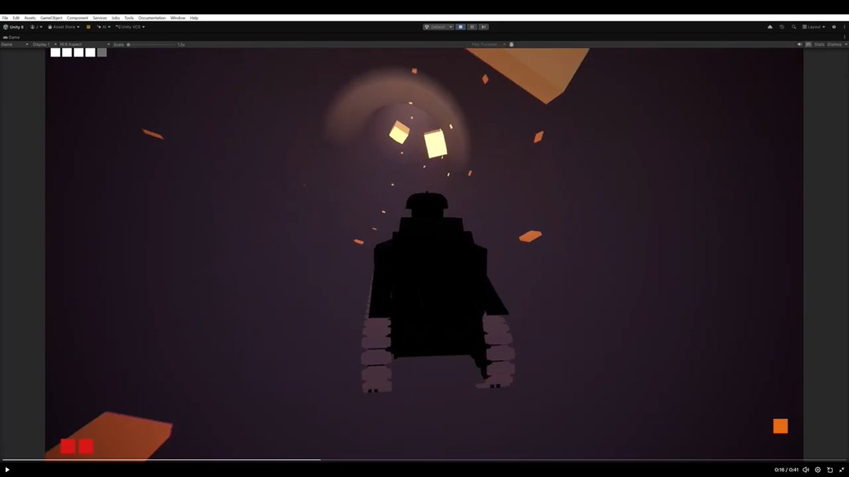The width and height of the screenshot is (849, 477).
Task: Open the Window menu
Action: click(178, 18)
